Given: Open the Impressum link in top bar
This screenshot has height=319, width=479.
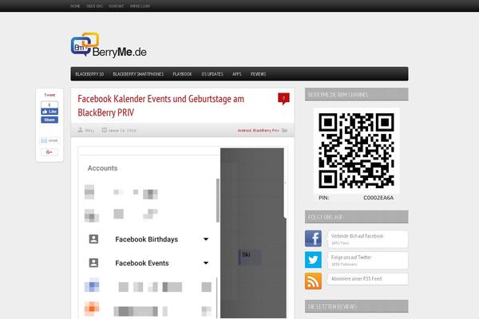Looking at the screenshot, I should tap(141, 5).
